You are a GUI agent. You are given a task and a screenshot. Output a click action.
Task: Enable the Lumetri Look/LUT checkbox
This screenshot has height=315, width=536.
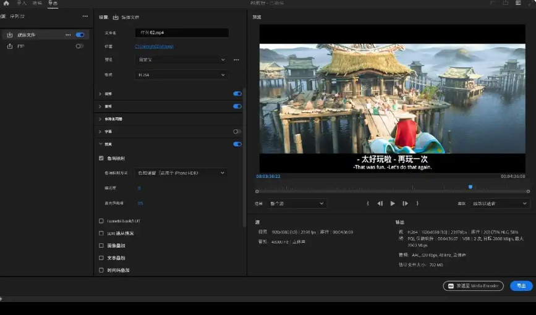[x=101, y=220]
